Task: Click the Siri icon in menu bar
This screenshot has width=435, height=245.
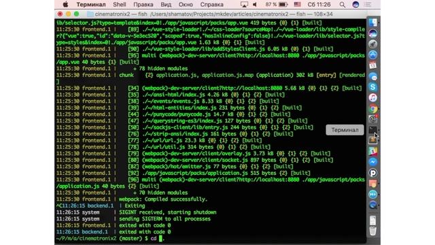Action: coord(355,5)
